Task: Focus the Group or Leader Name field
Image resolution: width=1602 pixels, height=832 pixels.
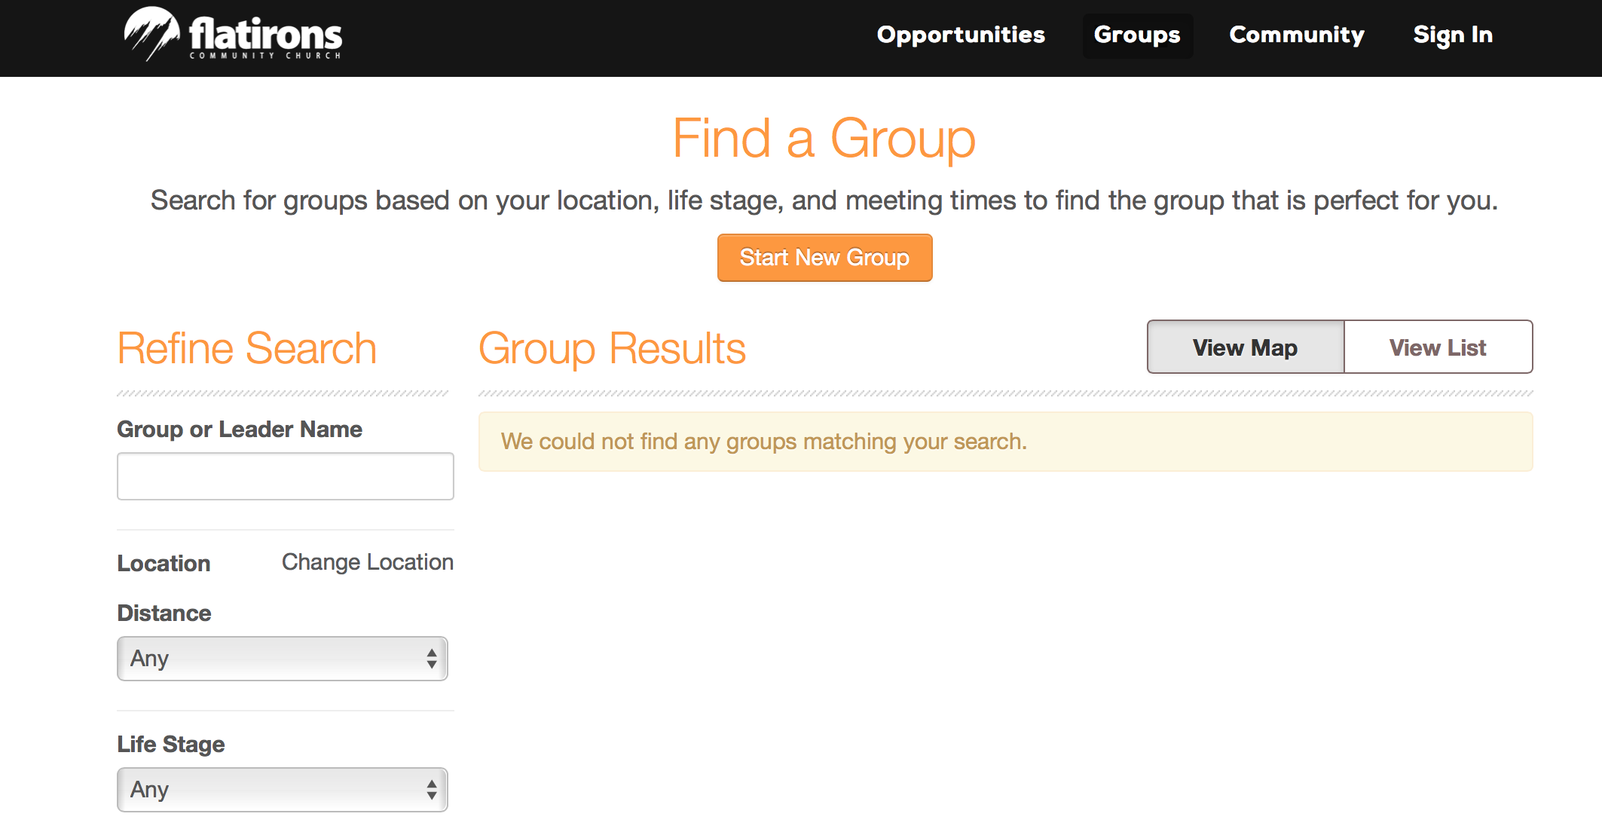Action: (x=285, y=476)
